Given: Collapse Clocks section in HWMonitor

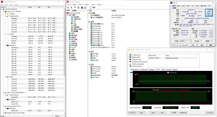Looking at the screenshot, I should (x=6, y=77).
